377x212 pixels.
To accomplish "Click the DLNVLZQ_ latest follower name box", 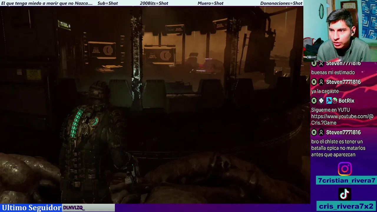I will point(88,208).
